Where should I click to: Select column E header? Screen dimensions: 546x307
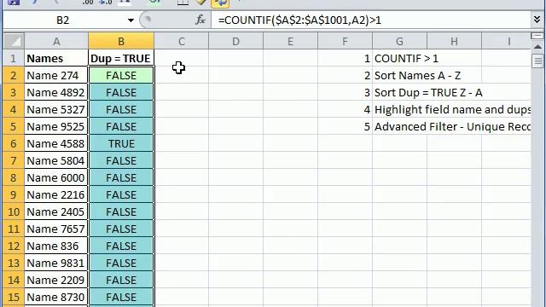(x=290, y=42)
